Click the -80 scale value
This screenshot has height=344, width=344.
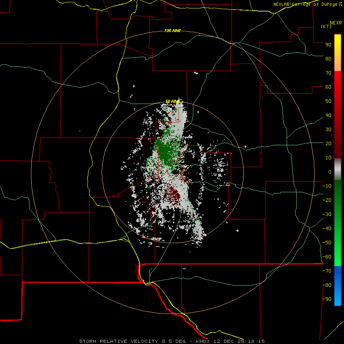point(327,285)
